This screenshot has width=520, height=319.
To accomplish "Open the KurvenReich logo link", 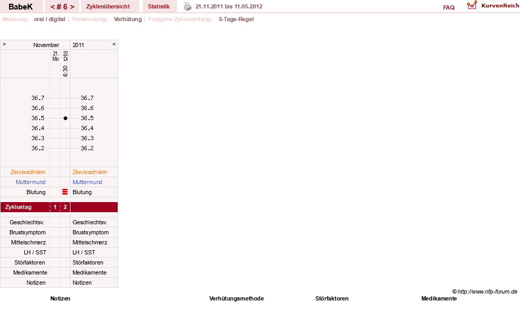I will (x=493, y=5).
